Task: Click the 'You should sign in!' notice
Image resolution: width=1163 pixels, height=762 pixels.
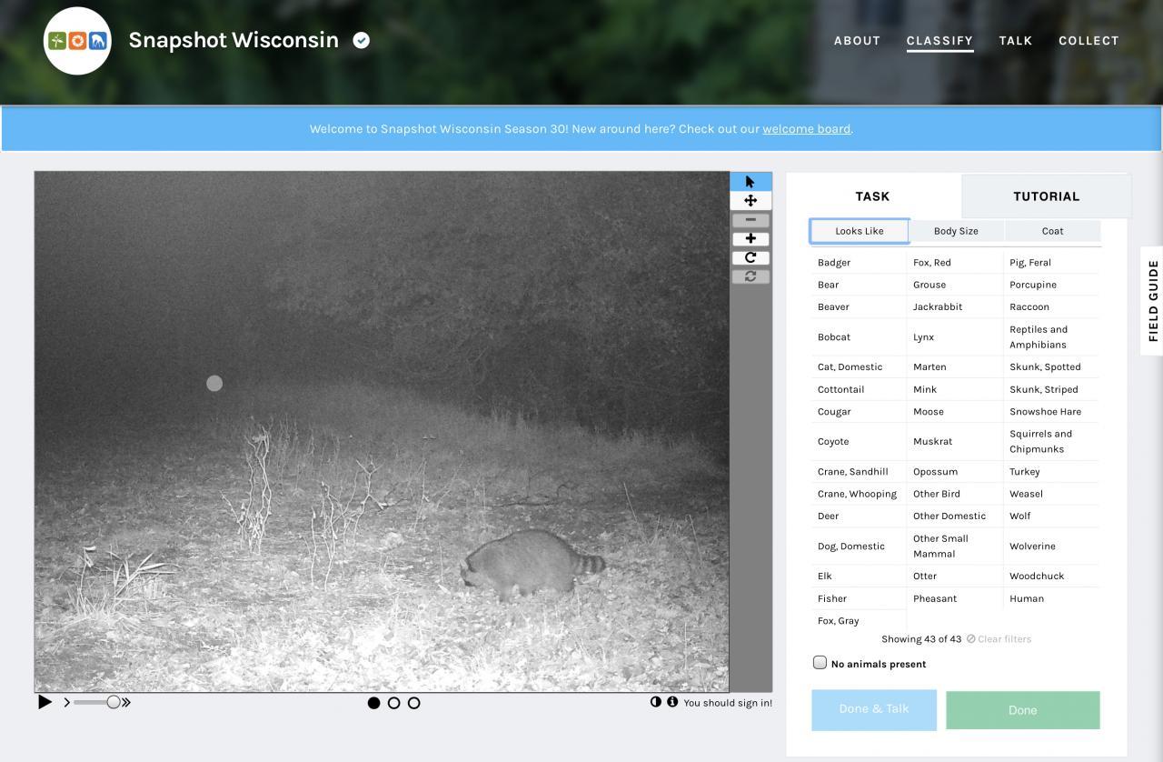Action: coord(728,703)
